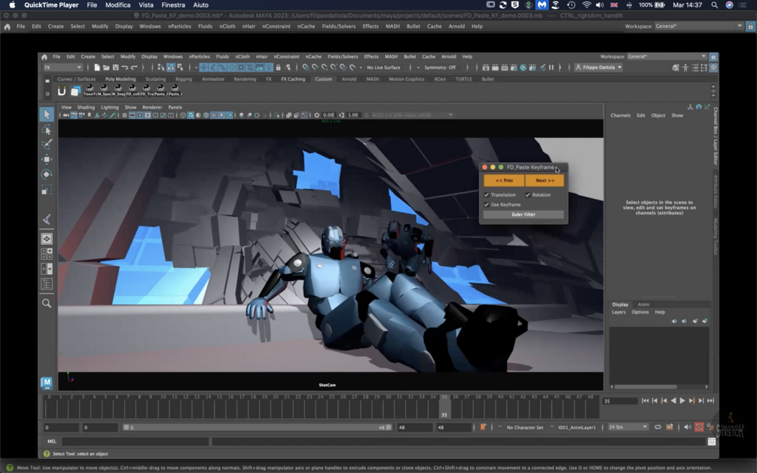Select the arrow Select tool in Maya toolbox
Screen dimensions: 757x473
[47, 114]
